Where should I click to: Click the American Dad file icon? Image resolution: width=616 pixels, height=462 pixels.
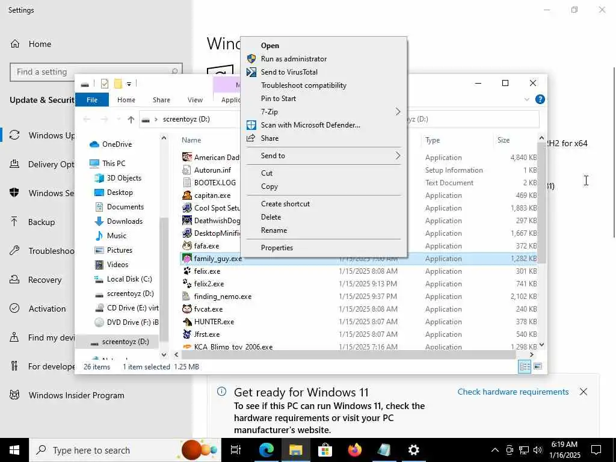click(x=187, y=157)
